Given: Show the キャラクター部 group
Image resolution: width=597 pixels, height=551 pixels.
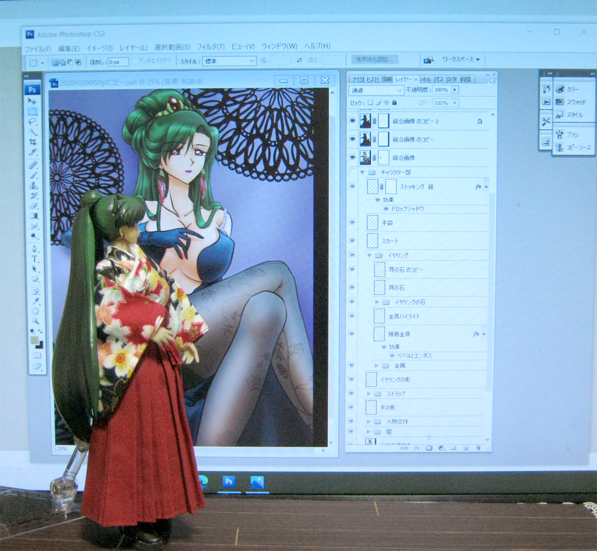Looking at the screenshot, I should [x=353, y=172].
